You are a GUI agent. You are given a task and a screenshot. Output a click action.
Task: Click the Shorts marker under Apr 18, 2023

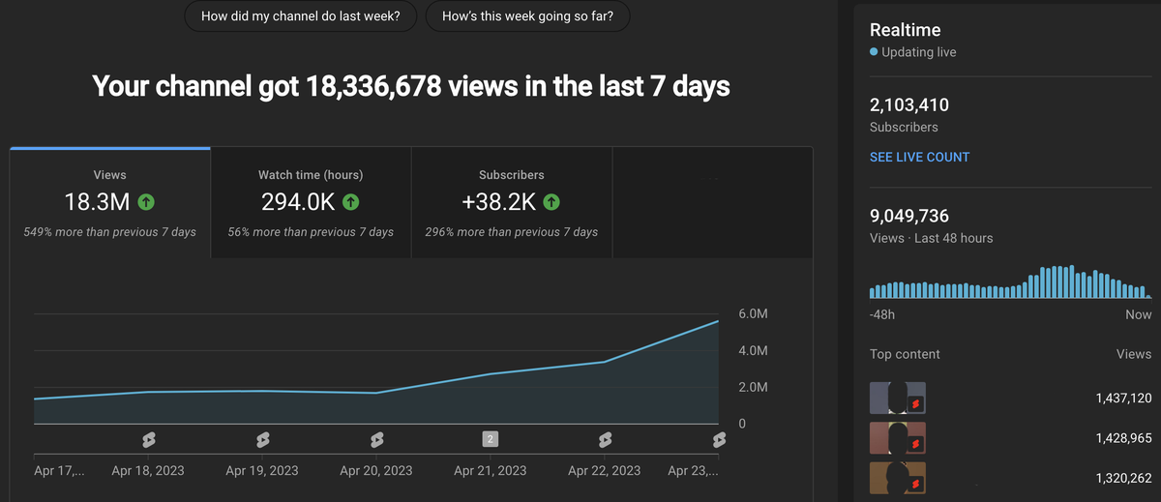pyautogui.click(x=148, y=440)
